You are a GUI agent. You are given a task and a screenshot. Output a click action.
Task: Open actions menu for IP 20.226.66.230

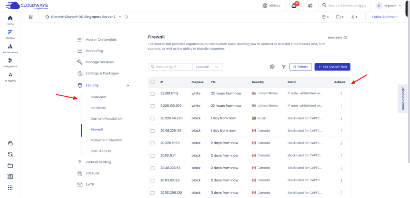(x=341, y=118)
